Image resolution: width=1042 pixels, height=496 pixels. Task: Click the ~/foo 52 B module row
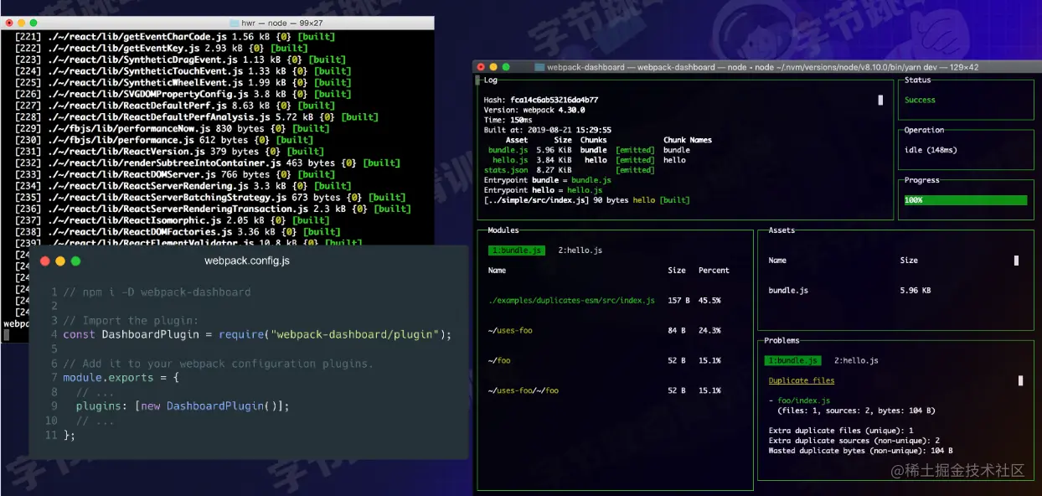[x=605, y=360]
